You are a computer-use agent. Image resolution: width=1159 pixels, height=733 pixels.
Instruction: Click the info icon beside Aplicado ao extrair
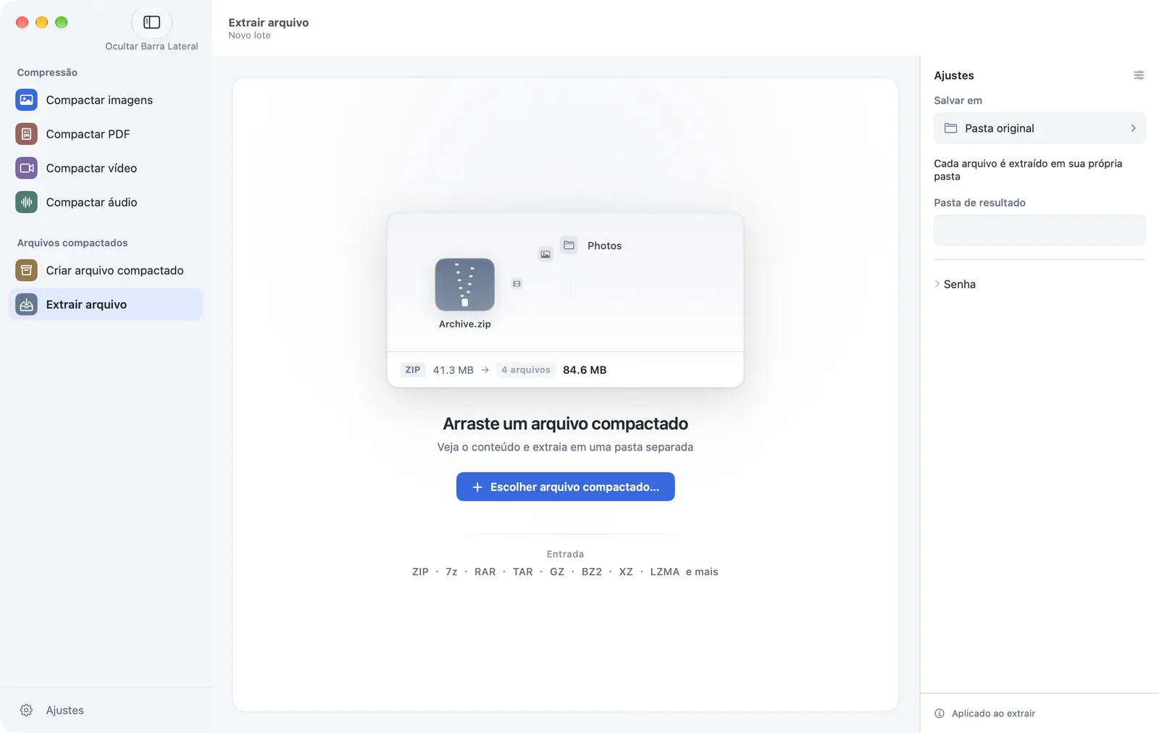click(x=940, y=713)
